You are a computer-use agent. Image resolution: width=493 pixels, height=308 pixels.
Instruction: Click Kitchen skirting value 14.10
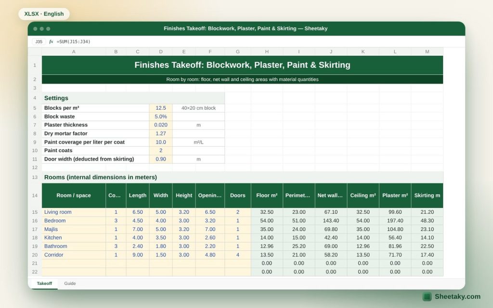pos(427,238)
